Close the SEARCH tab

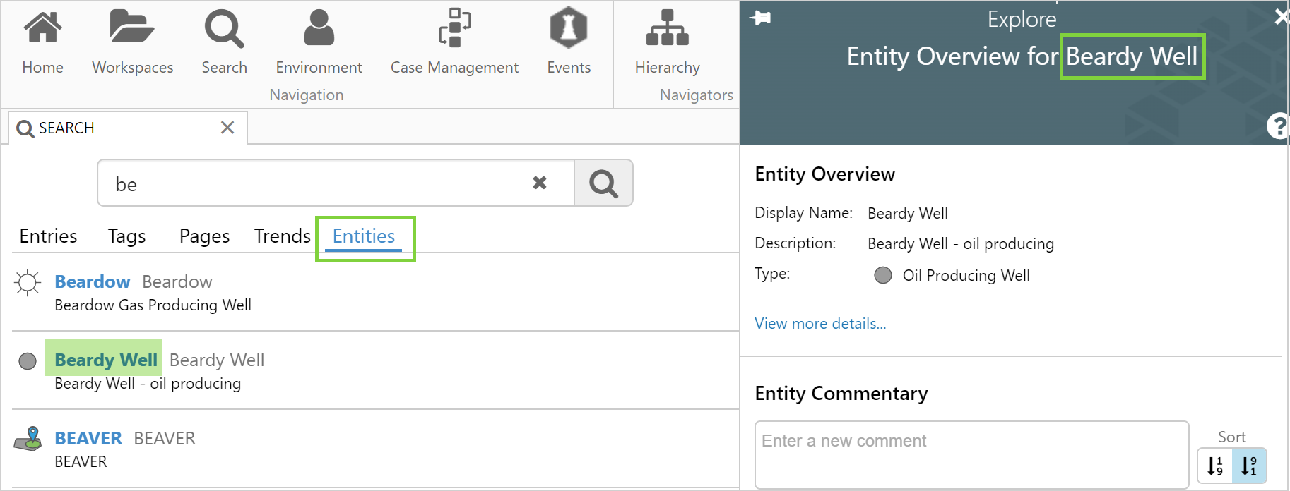(x=227, y=128)
